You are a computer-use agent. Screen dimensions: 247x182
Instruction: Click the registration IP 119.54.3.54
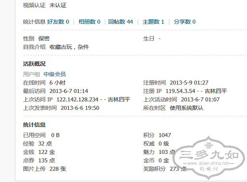click(x=180, y=91)
